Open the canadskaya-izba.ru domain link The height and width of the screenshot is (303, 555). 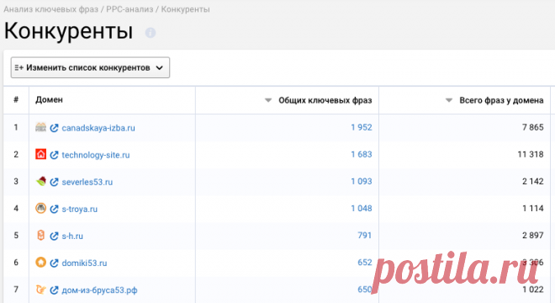tap(98, 128)
